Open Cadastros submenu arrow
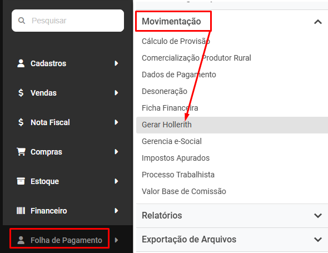 (x=116, y=63)
